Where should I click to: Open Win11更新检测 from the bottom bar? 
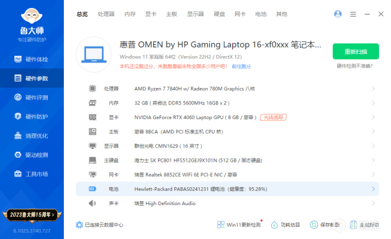pyautogui.click(x=239, y=225)
